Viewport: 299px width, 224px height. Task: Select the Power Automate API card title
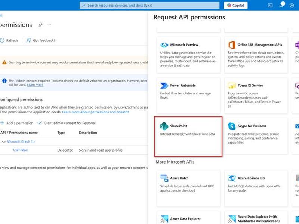point(183,85)
